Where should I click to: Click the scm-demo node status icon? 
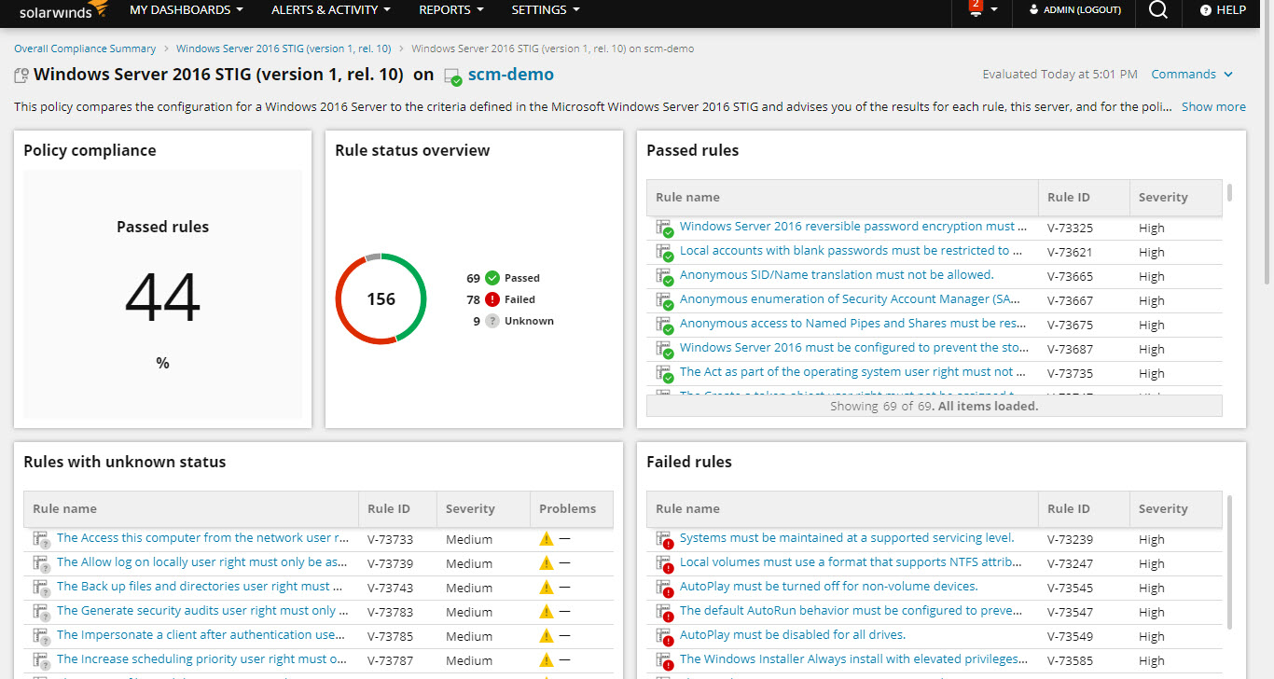tap(452, 76)
